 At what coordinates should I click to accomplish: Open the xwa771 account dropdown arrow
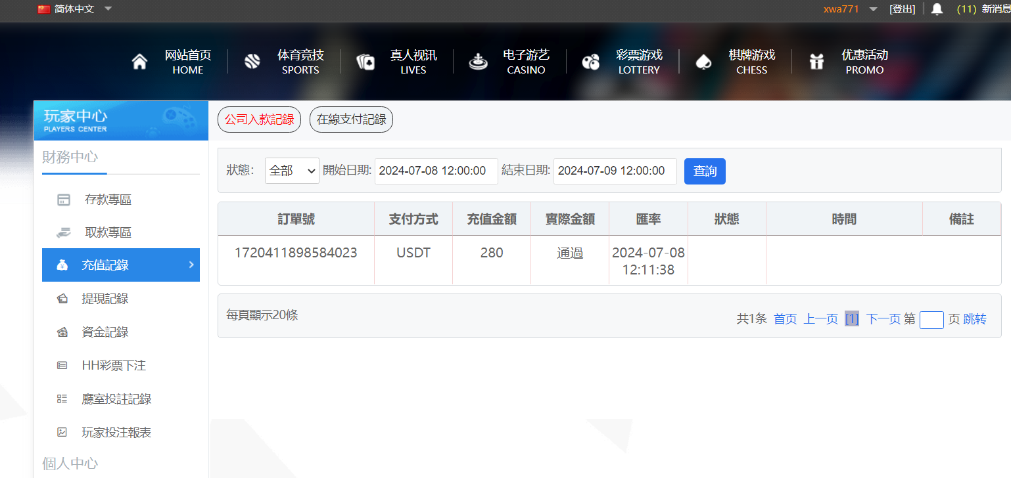click(872, 9)
